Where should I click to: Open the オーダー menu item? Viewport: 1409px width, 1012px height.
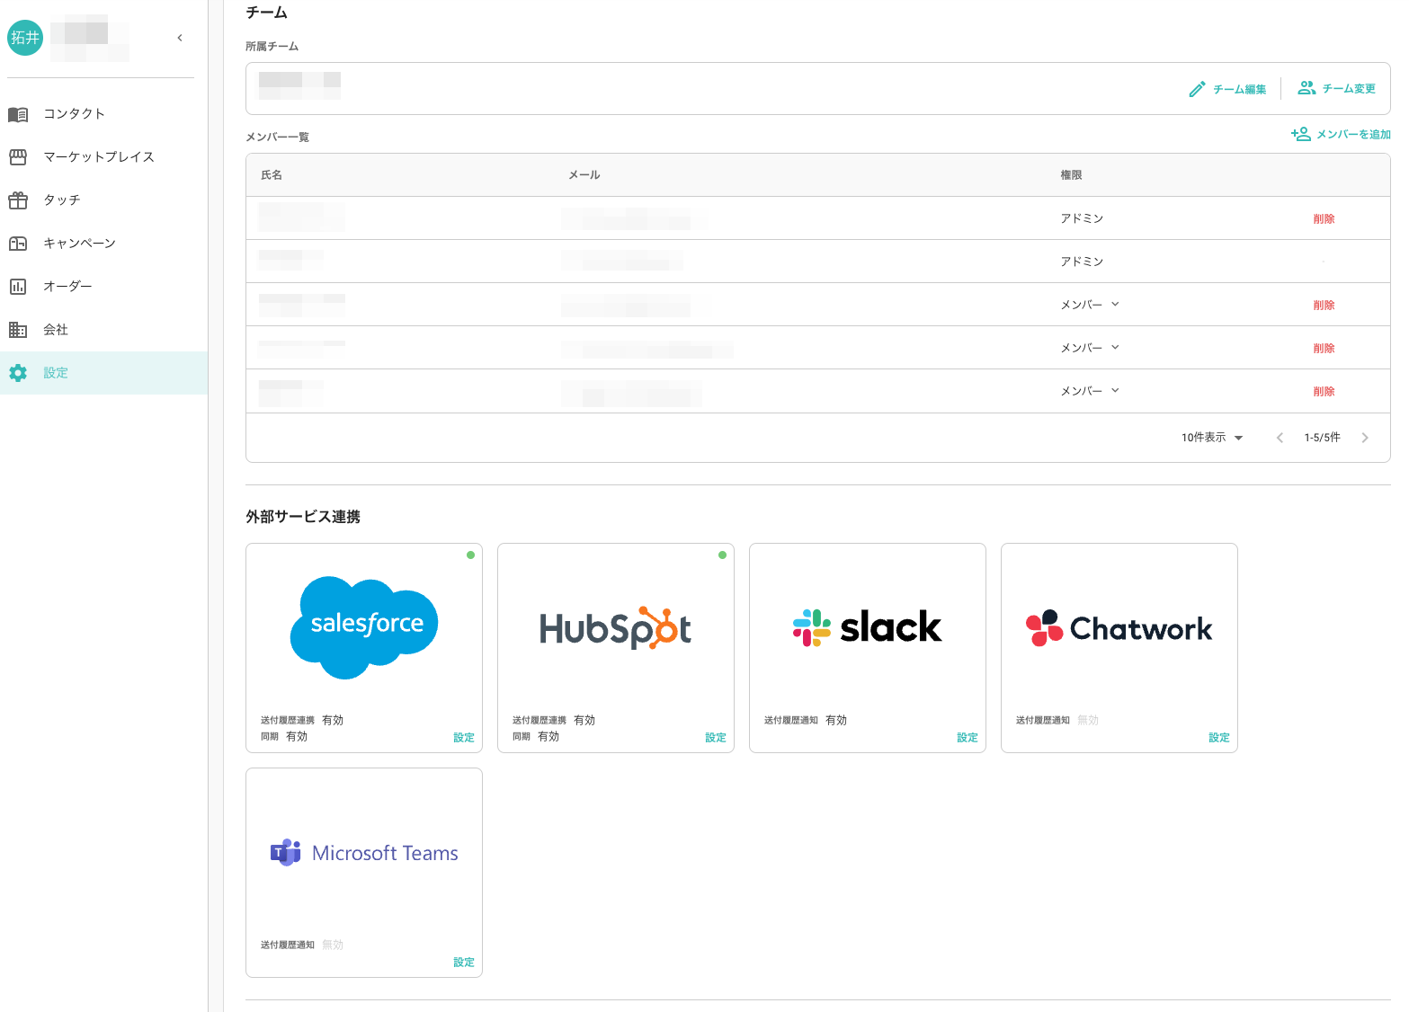(104, 287)
